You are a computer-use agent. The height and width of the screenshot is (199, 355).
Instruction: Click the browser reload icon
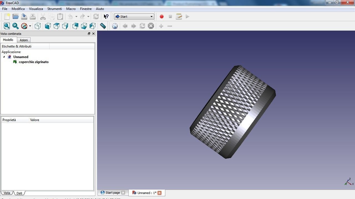point(142,26)
